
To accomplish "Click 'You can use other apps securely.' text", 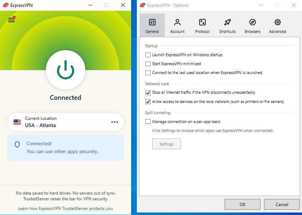I will pos(62,151).
